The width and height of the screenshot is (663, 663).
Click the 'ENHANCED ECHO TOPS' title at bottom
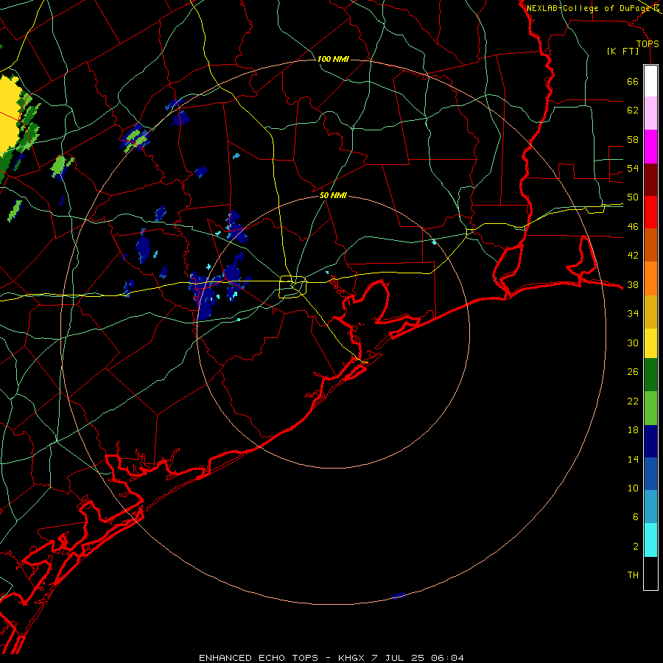pyautogui.click(x=259, y=658)
